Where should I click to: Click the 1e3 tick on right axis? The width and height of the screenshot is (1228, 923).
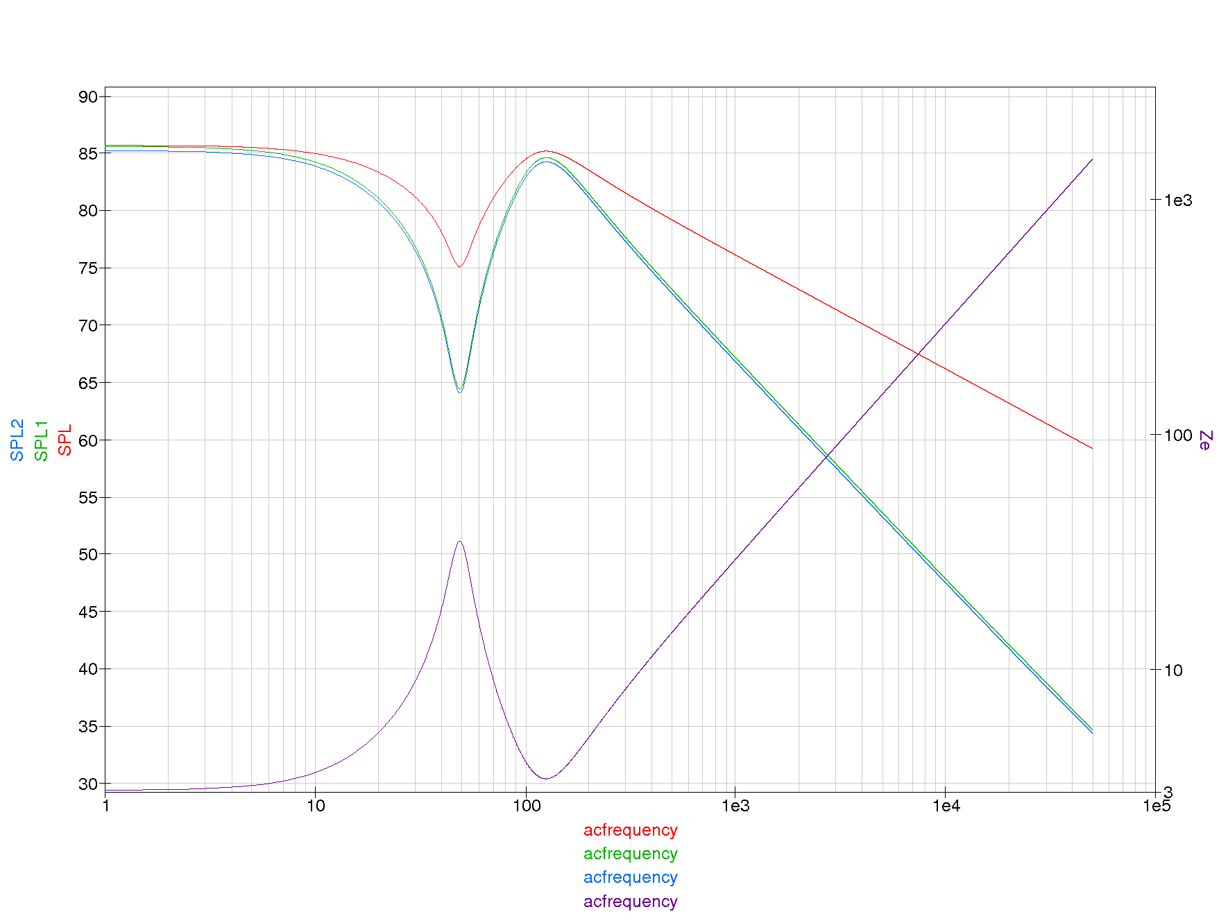1178,200
